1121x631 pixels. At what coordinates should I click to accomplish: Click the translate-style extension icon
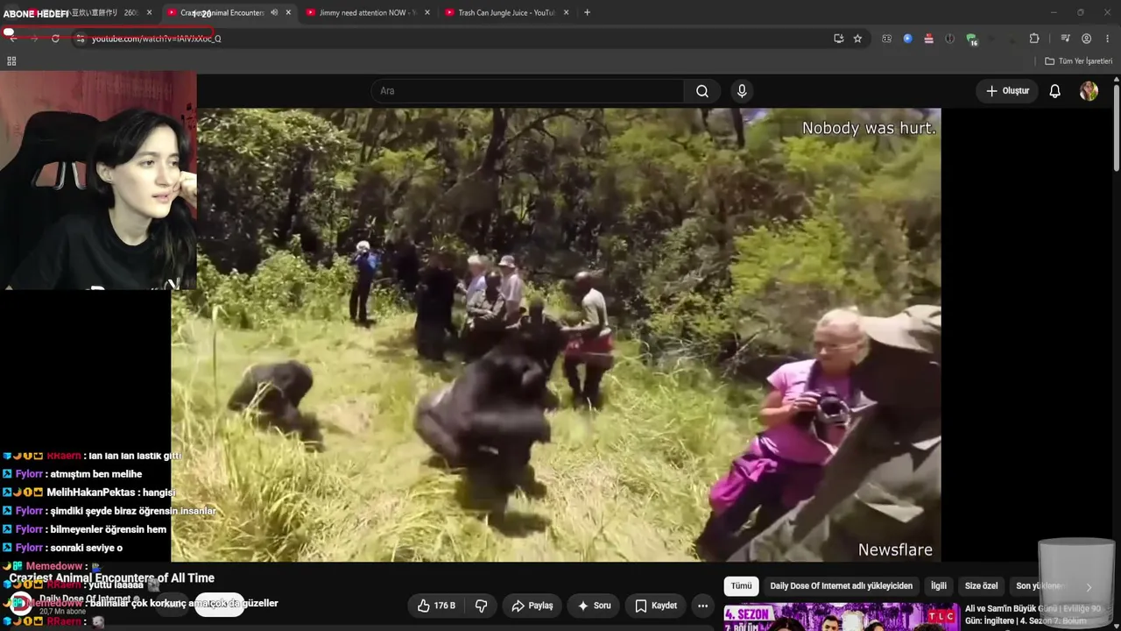click(x=886, y=39)
